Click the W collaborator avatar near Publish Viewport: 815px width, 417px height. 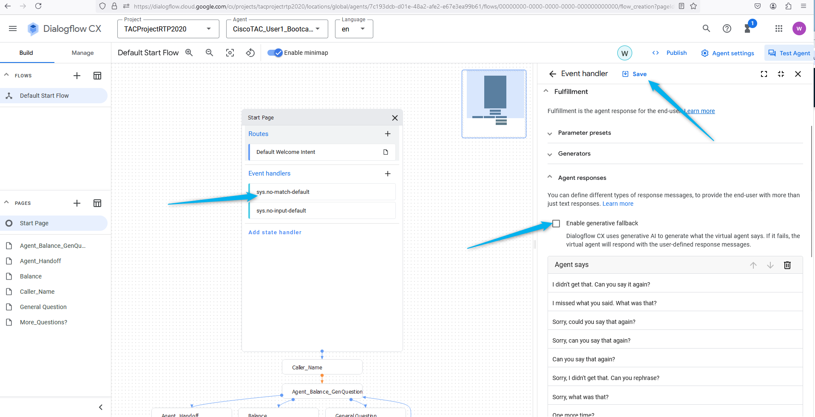(625, 53)
